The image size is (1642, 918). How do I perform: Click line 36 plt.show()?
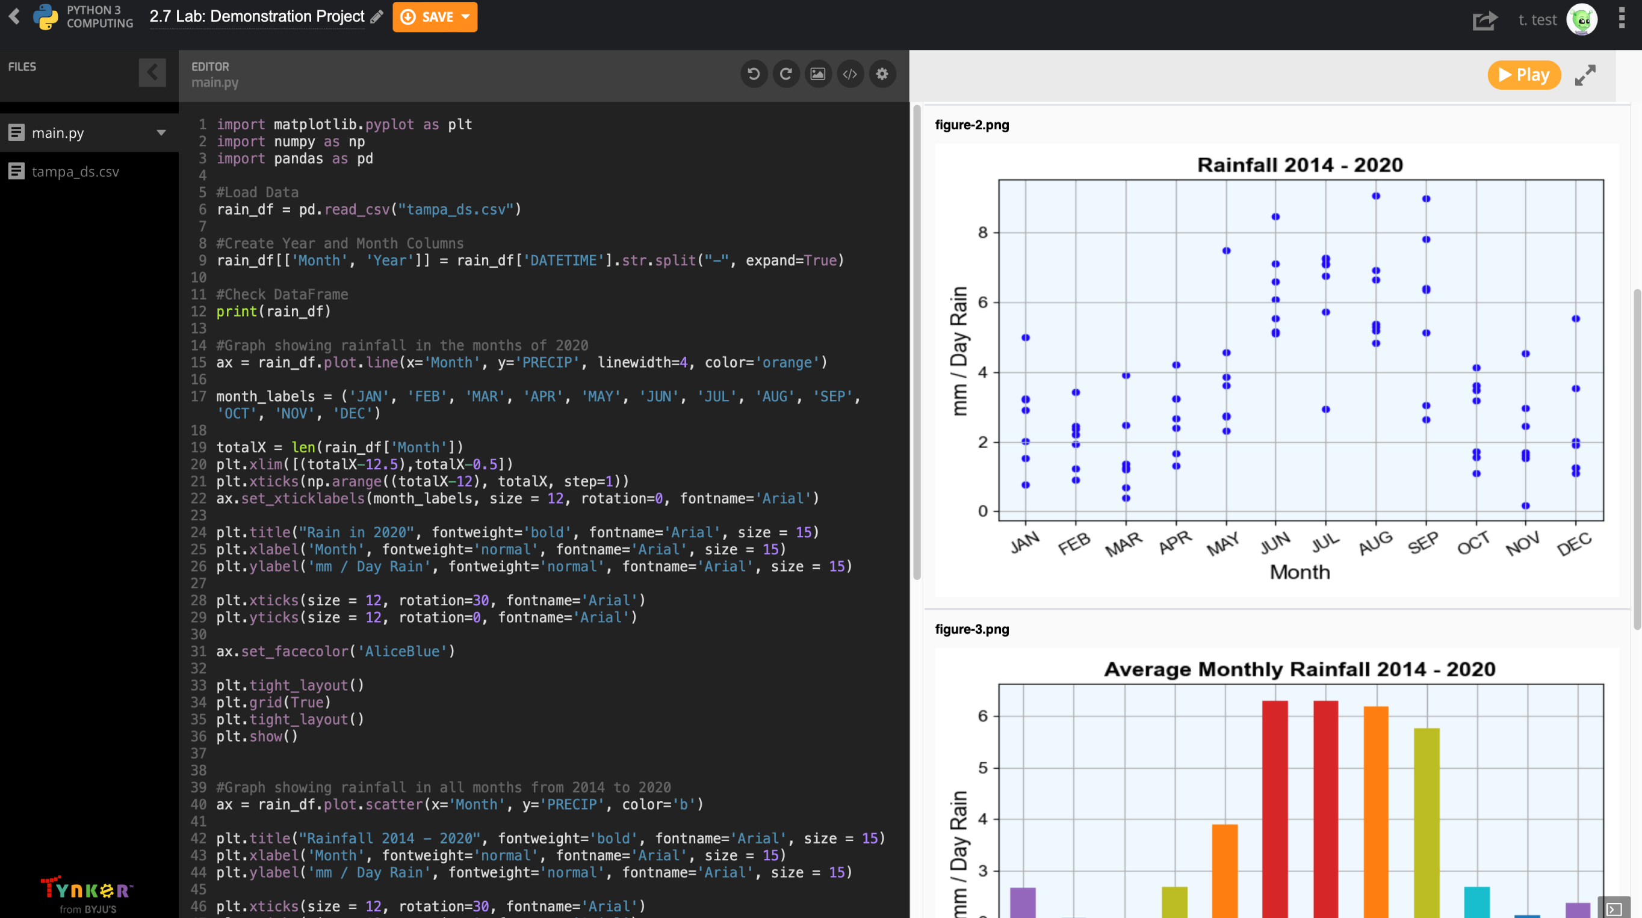[257, 736]
